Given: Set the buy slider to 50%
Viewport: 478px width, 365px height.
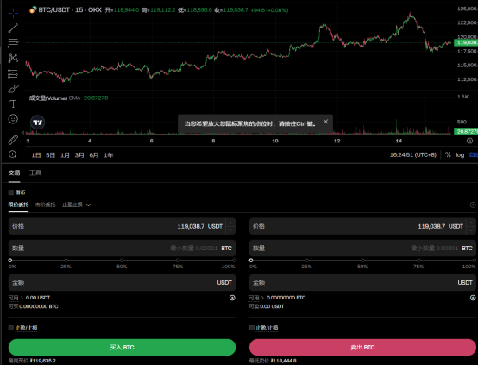Looking at the screenshot, I should [122, 261].
